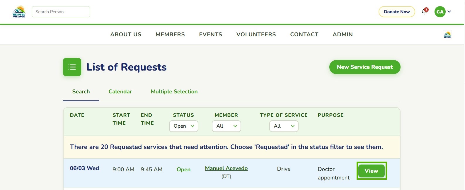View the Manuel Acevedo drive request

(372, 171)
